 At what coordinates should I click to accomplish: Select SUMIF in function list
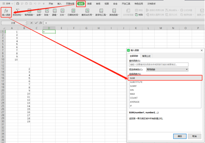(x=165, y=86)
